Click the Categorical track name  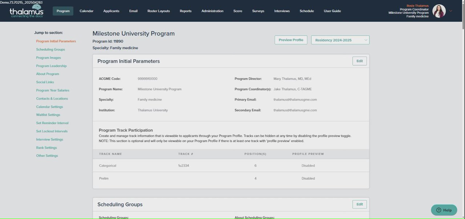pyautogui.click(x=108, y=165)
